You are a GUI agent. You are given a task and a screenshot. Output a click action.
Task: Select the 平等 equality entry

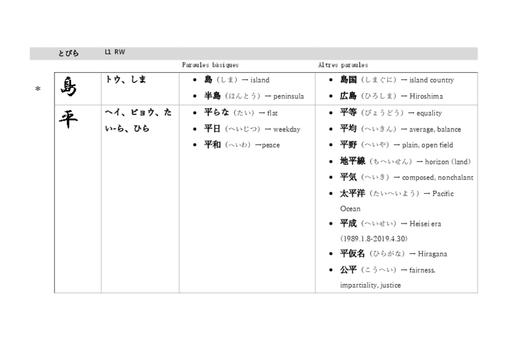tap(389, 113)
